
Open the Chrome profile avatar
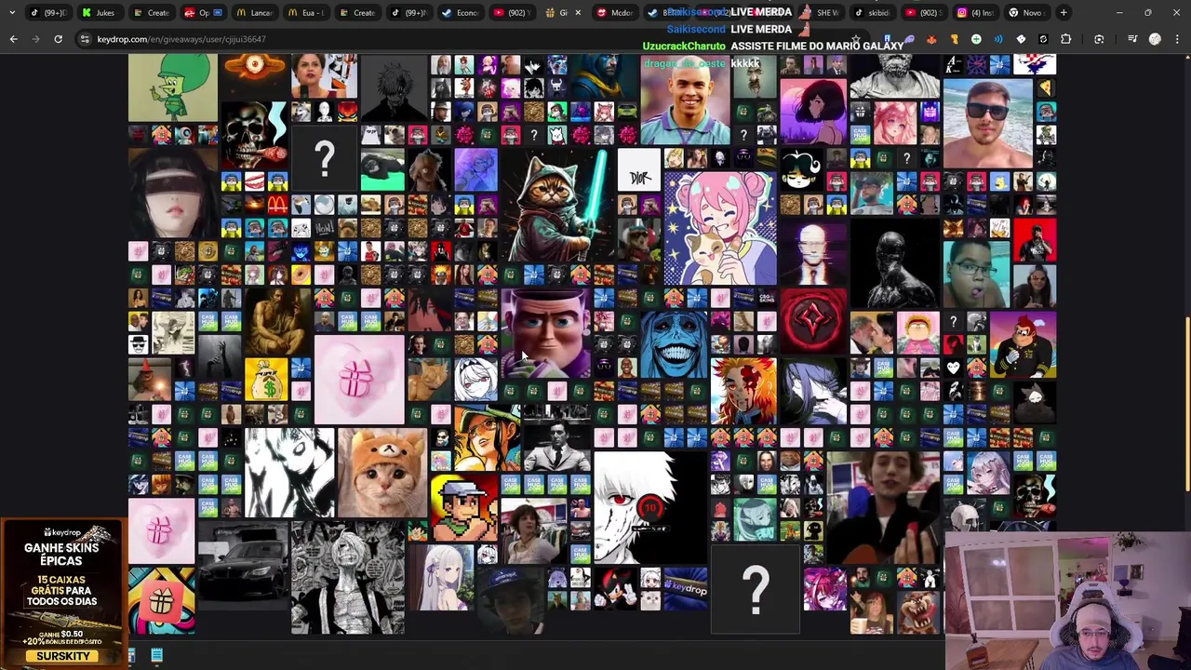tap(1155, 39)
